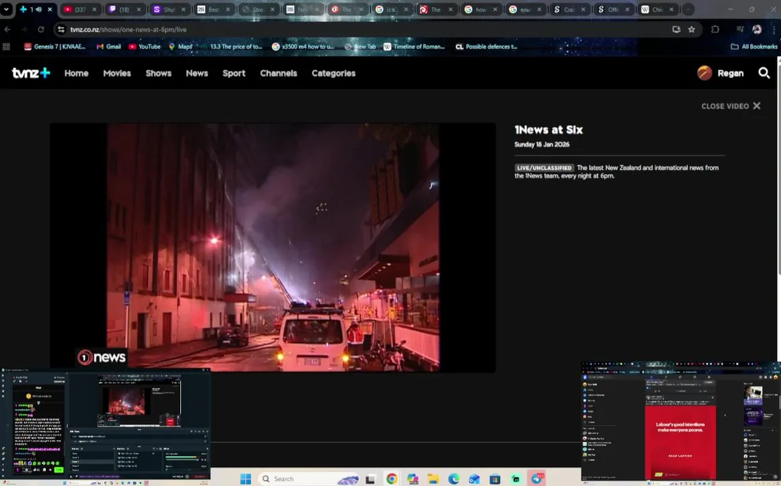
Task: Open the Regan profile menu
Action: [720, 73]
